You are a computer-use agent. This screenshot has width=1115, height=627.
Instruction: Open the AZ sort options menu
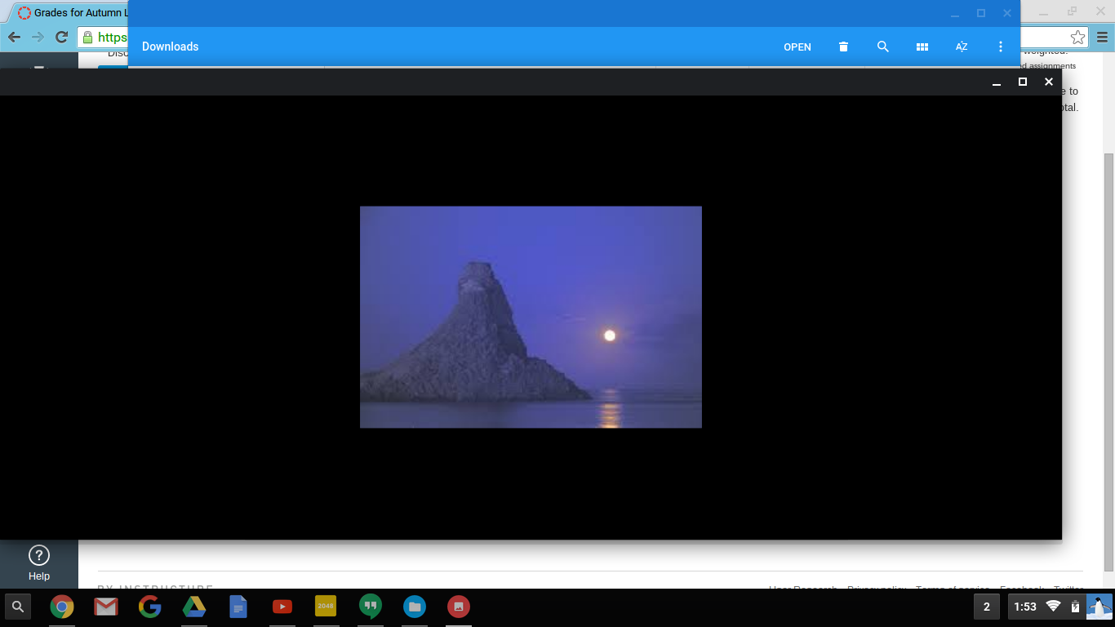[961, 47]
